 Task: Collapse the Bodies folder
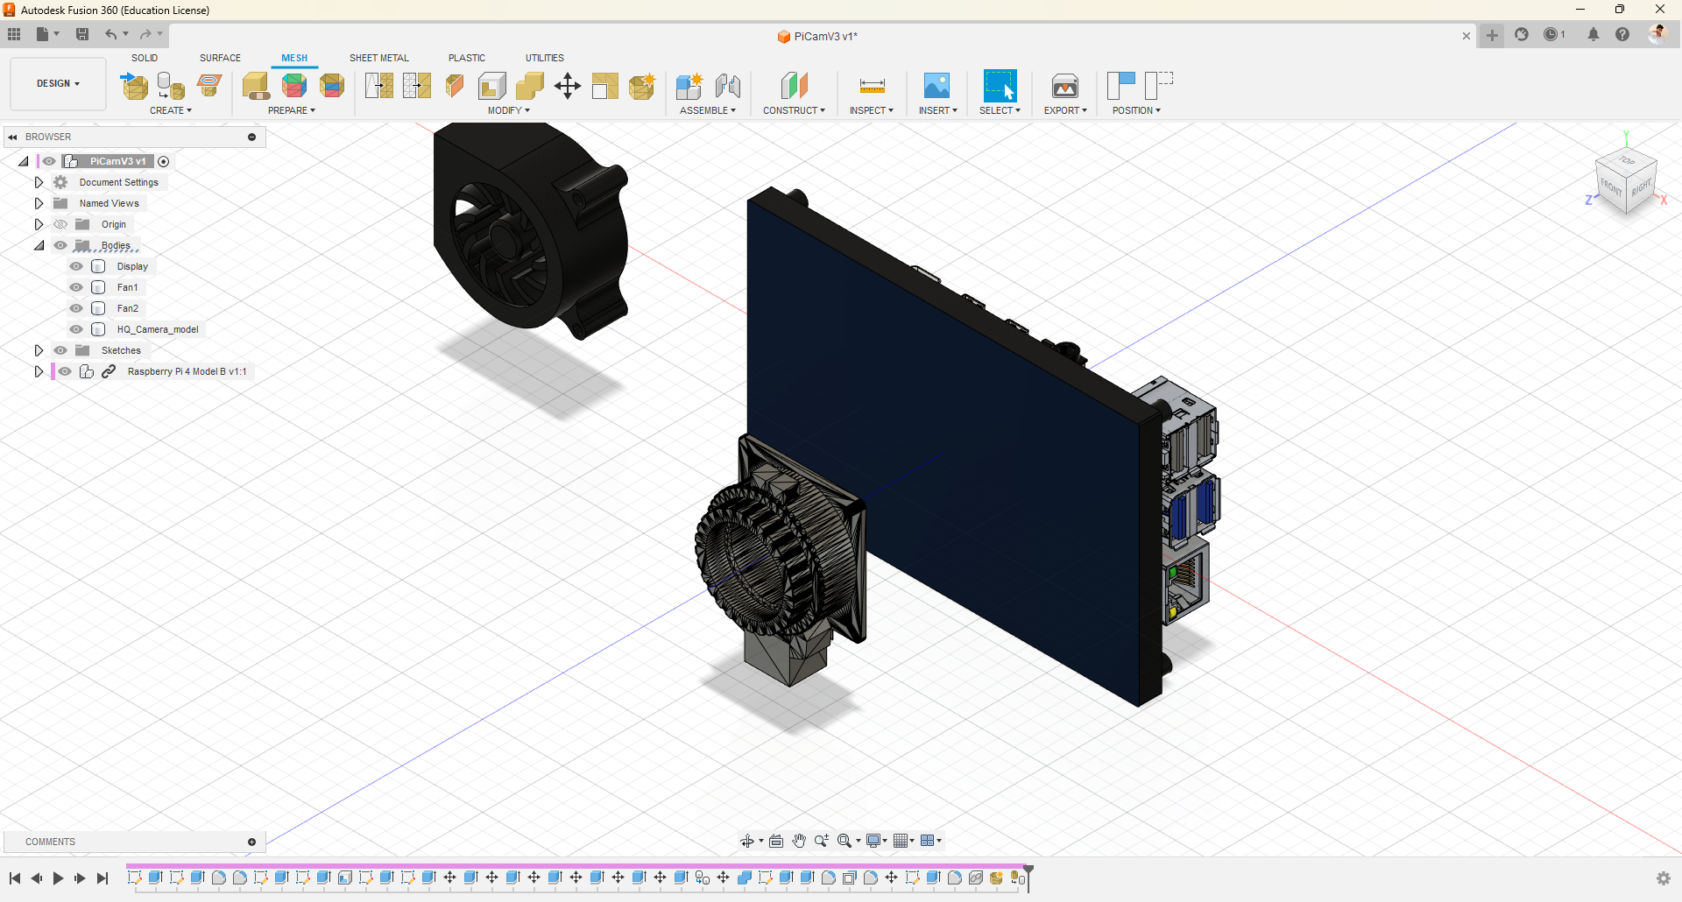tap(39, 245)
